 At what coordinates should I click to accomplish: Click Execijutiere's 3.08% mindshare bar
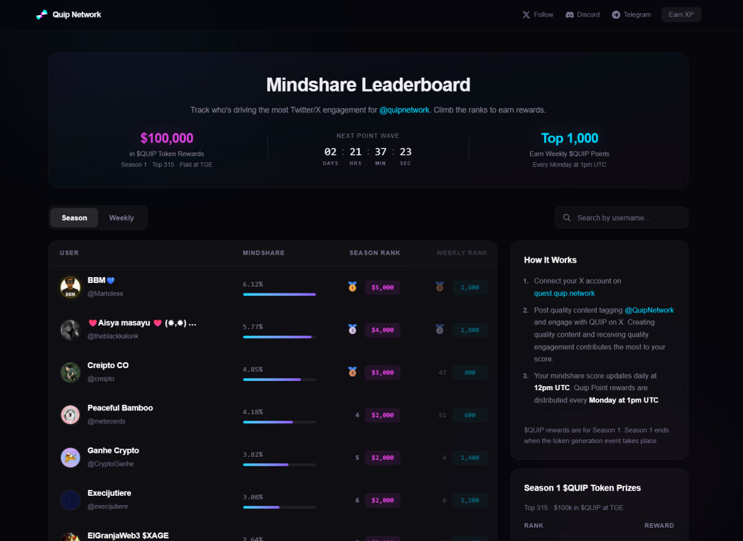[x=279, y=507]
